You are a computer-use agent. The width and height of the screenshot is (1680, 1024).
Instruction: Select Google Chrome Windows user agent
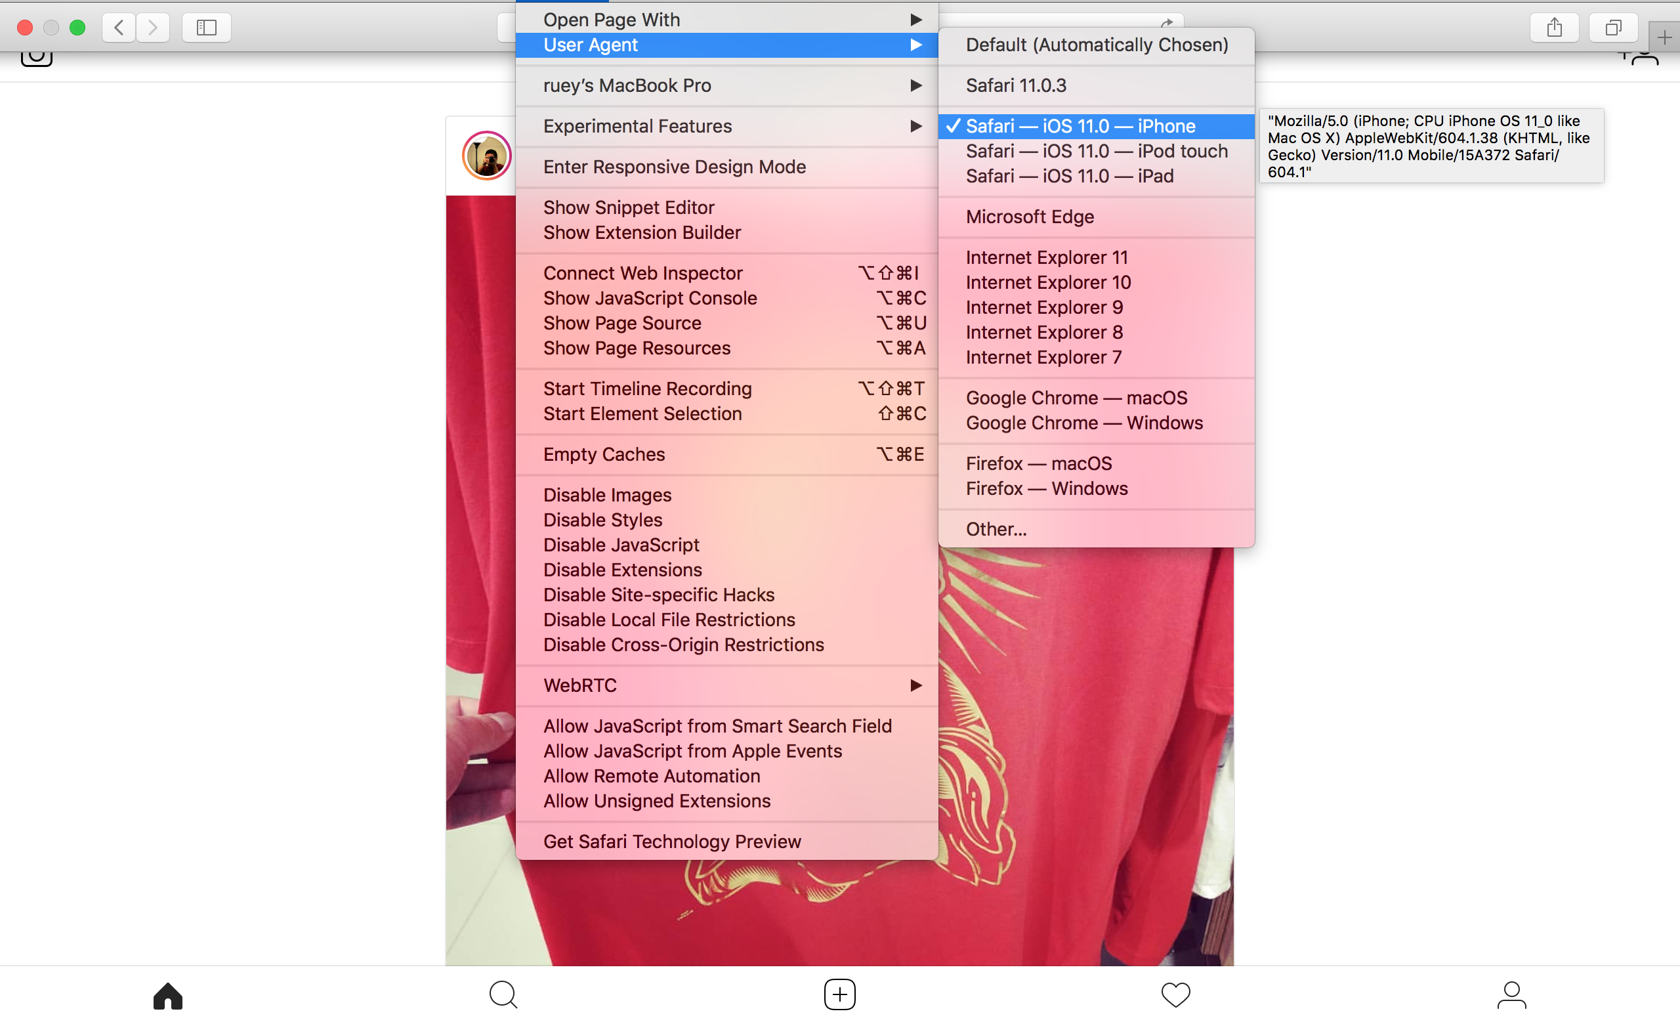pyautogui.click(x=1096, y=423)
